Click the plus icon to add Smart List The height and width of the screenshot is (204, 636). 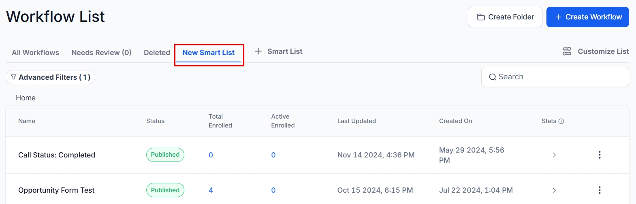coord(258,51)
